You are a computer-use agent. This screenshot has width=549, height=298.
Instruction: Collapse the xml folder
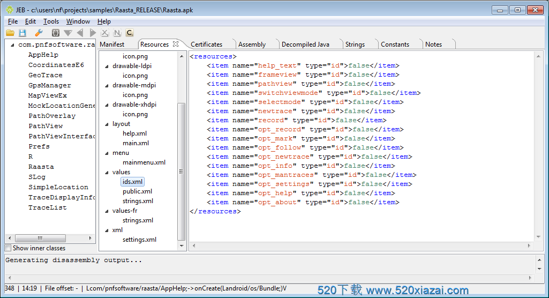pos(107,230)
